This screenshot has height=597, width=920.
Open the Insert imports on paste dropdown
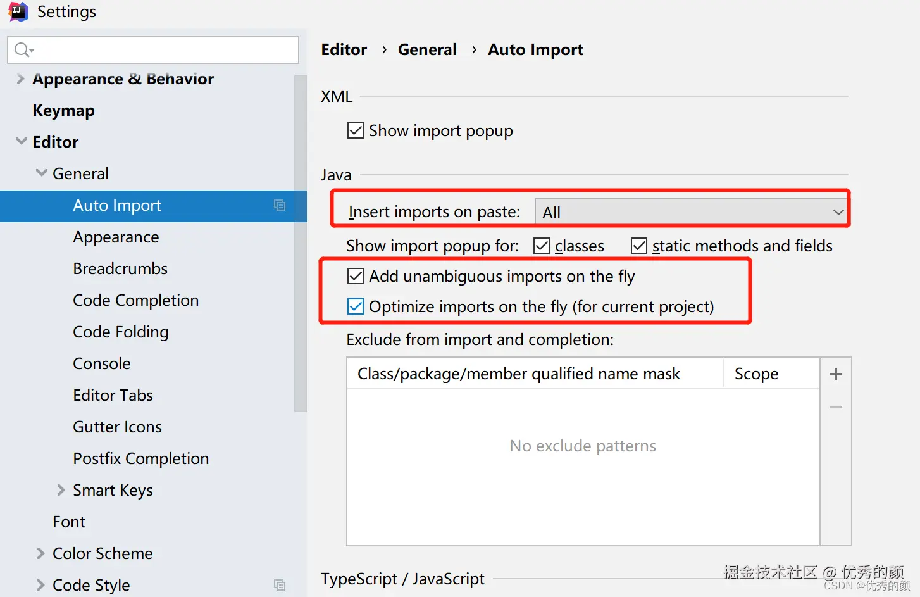pos(691,212)
